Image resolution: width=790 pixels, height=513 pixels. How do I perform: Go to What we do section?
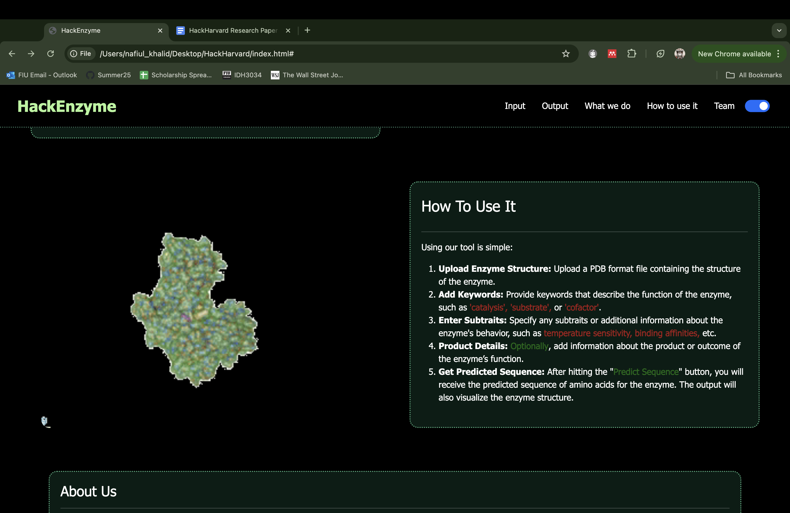[x=607, y=106]
